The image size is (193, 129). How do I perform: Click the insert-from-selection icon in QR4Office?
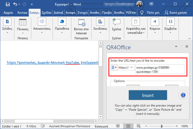coord(114,67)
